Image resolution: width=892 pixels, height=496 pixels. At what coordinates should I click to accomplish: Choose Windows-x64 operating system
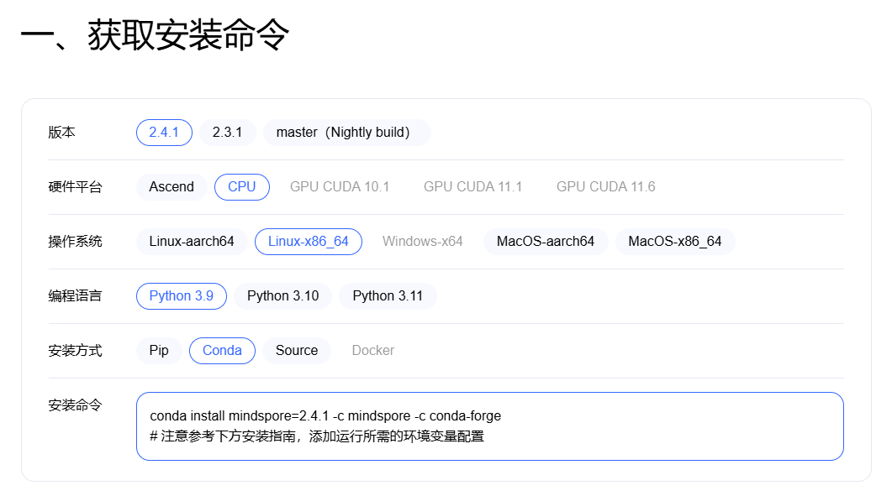[x=422, y=241]
